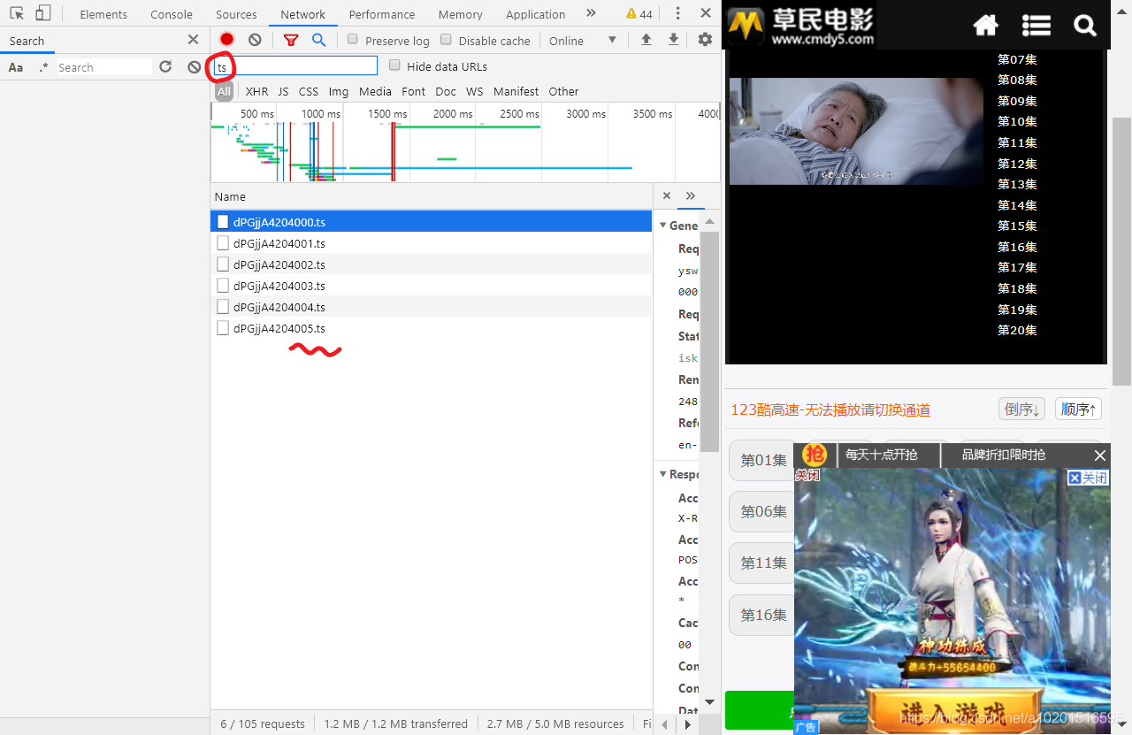Close the game ad with 关闭 button
Viewport: 1132px width, 735px height.
pos(1088,478)
